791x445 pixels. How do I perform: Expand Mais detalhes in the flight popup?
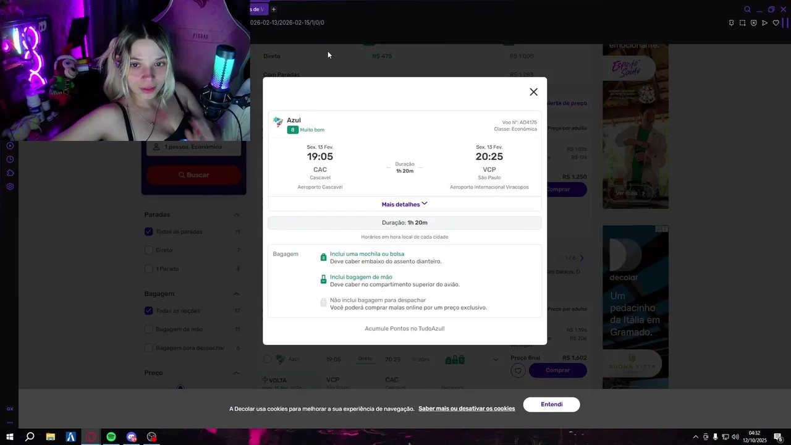(404, 204)
